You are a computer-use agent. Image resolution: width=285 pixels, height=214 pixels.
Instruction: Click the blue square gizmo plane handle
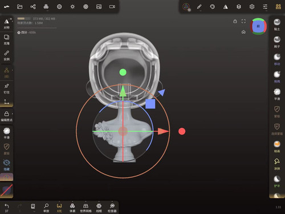[x=150, y=104]
